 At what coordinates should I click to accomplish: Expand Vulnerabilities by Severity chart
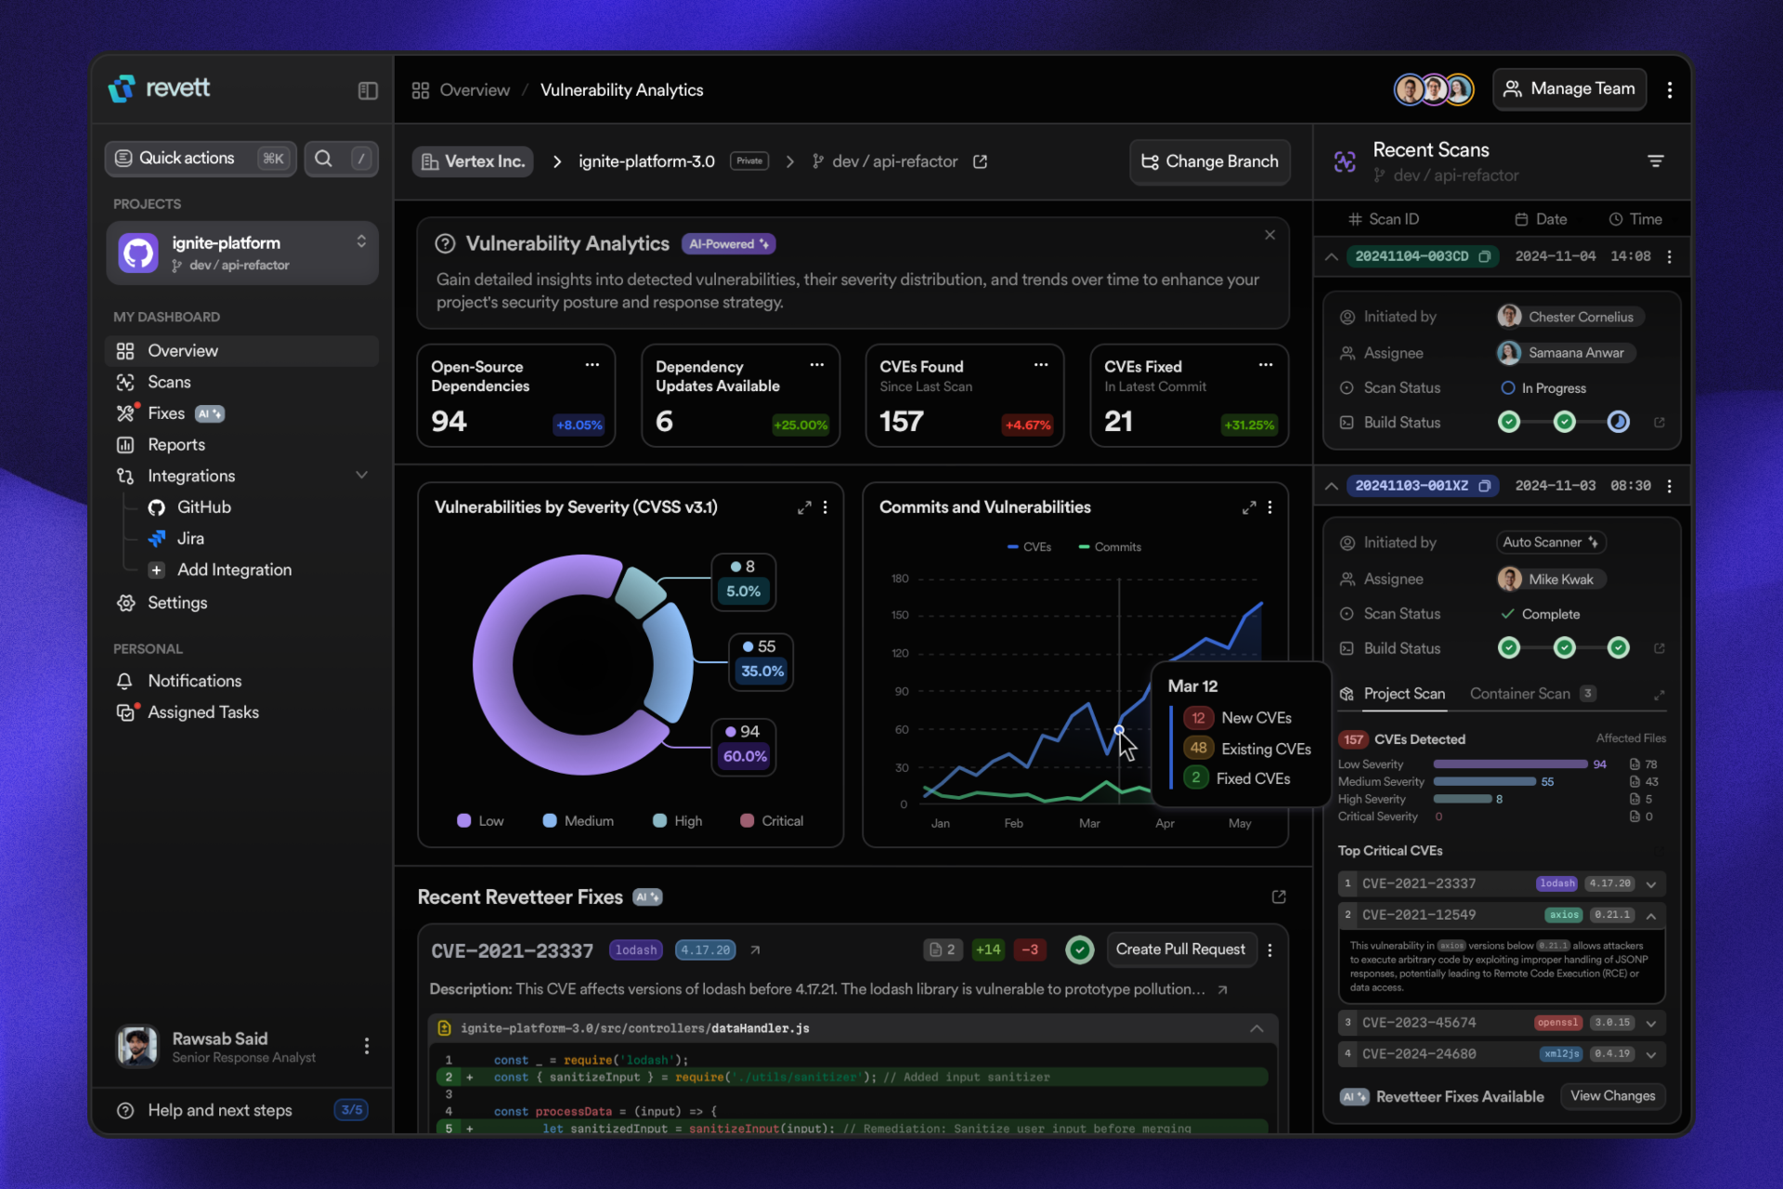click(804, 507)
